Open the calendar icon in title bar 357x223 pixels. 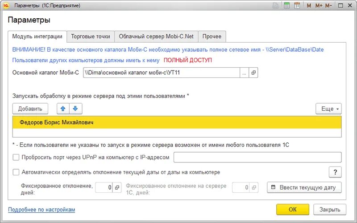pyautogui.click(x=297, y=5)
